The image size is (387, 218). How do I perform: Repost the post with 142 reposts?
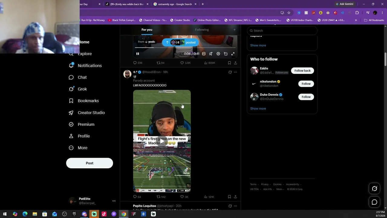tap(161, 197)
